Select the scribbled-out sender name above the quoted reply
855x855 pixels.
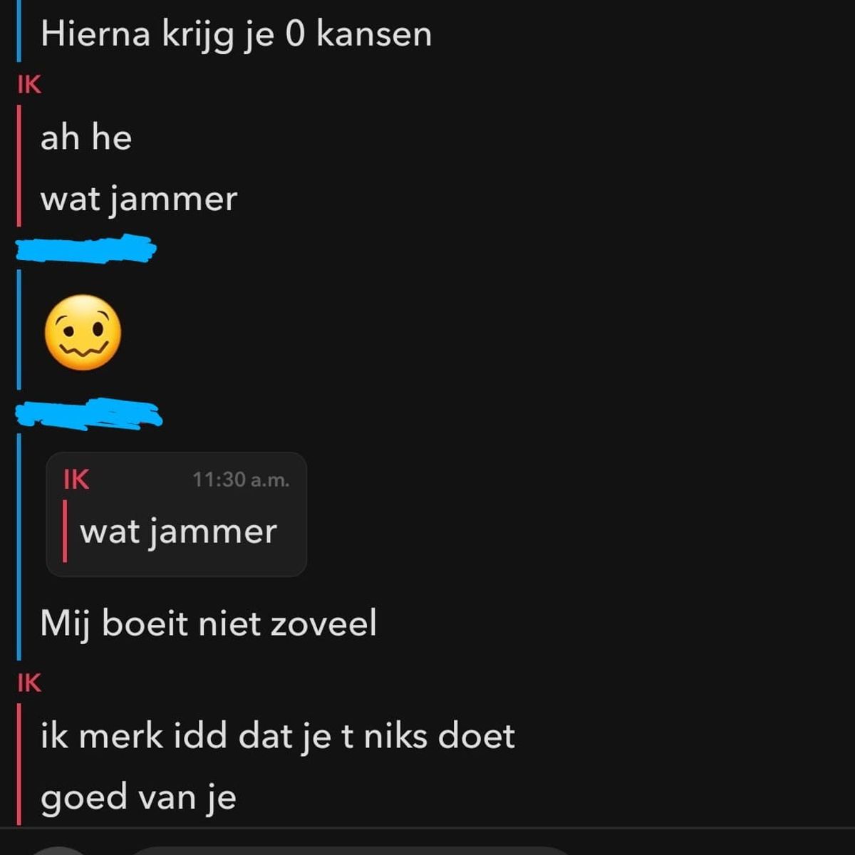pyautogui.click(x=89, y=414)
